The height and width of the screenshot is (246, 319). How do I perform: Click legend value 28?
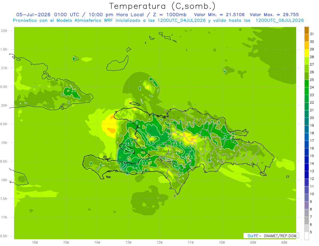[312, 57]
